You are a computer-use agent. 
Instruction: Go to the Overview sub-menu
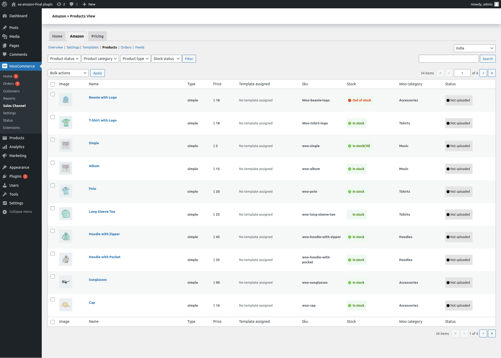pyautogui.click(x=55, y=47)
